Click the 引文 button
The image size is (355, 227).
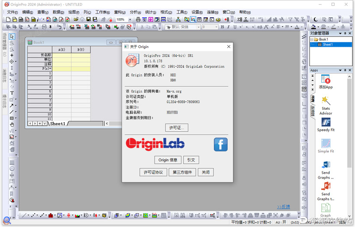pos(191,160)
